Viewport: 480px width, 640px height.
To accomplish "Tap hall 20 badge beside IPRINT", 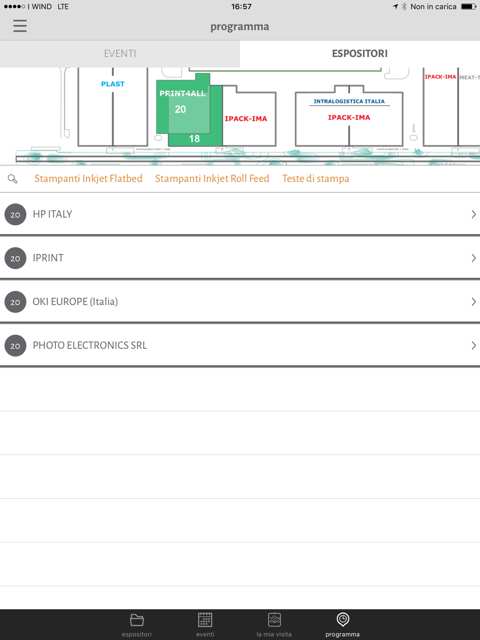I will (x=15, y=258).
